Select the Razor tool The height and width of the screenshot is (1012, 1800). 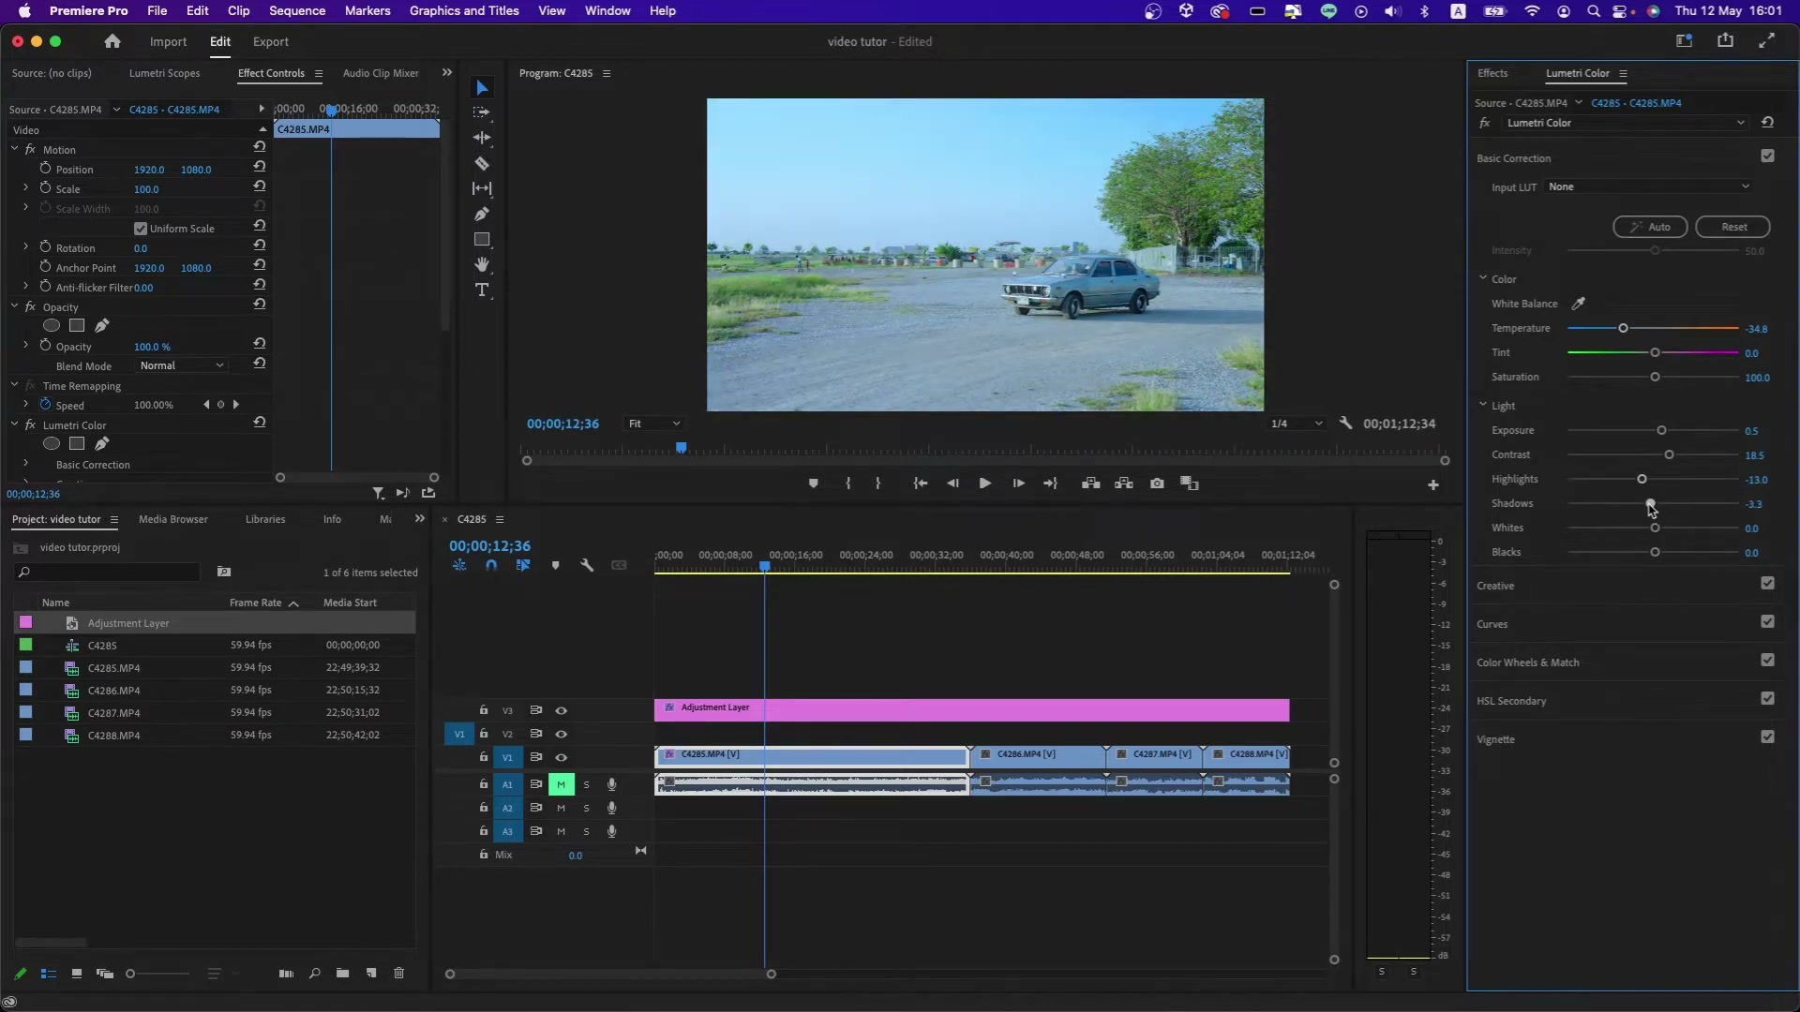482,163
